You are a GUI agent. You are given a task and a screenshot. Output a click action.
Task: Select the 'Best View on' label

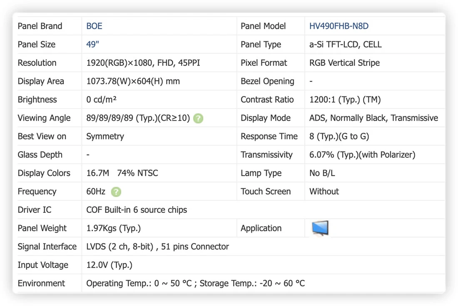(42, 136)
